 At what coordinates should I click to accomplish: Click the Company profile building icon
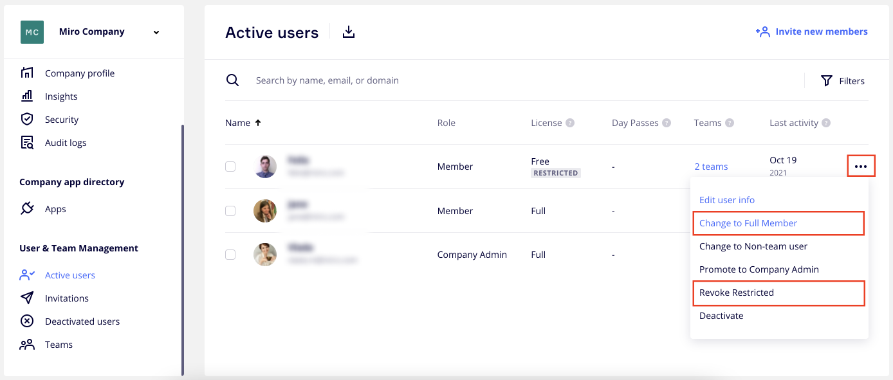coord(27,73)
